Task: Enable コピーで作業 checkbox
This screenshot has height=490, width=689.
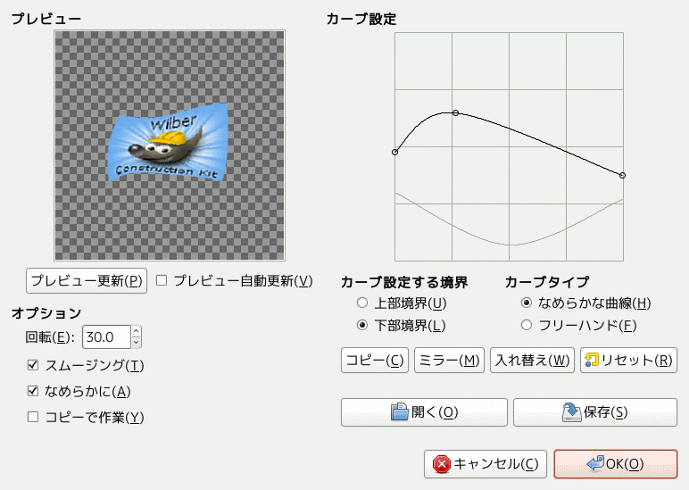Action: [33, 417]
